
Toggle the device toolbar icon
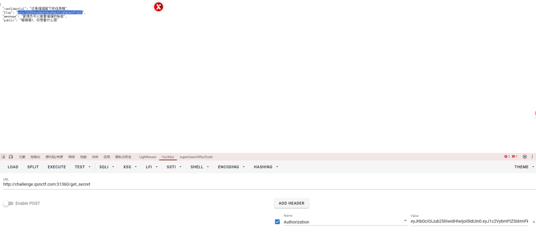point(11,157)
